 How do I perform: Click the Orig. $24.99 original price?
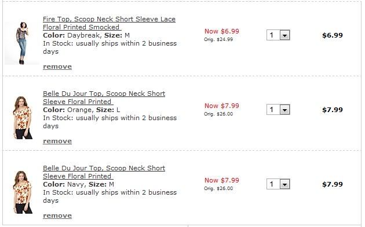click(x=218, y=39)
